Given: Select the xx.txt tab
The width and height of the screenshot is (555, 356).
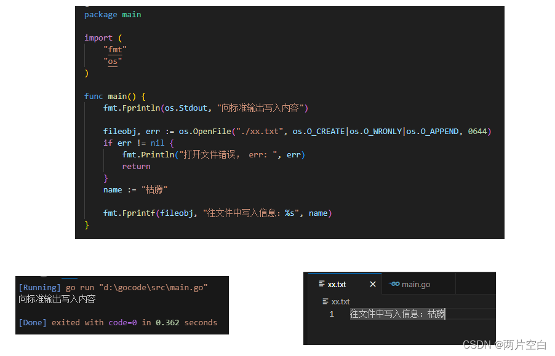Looking at the screenshot, I should [x=337, y=284].
